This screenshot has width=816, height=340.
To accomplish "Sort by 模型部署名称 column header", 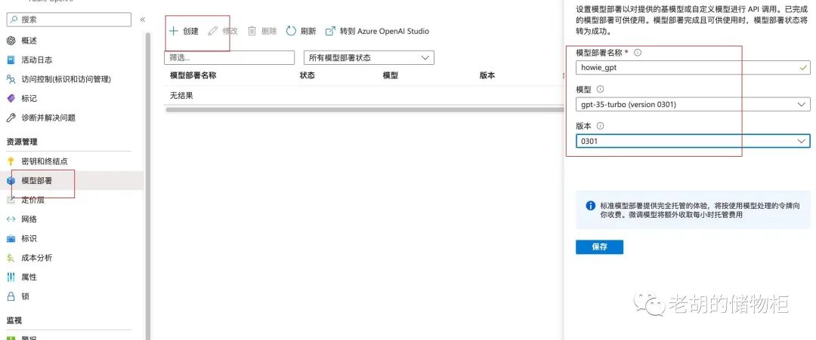I will pyautogui.click(x=193, y=75).
